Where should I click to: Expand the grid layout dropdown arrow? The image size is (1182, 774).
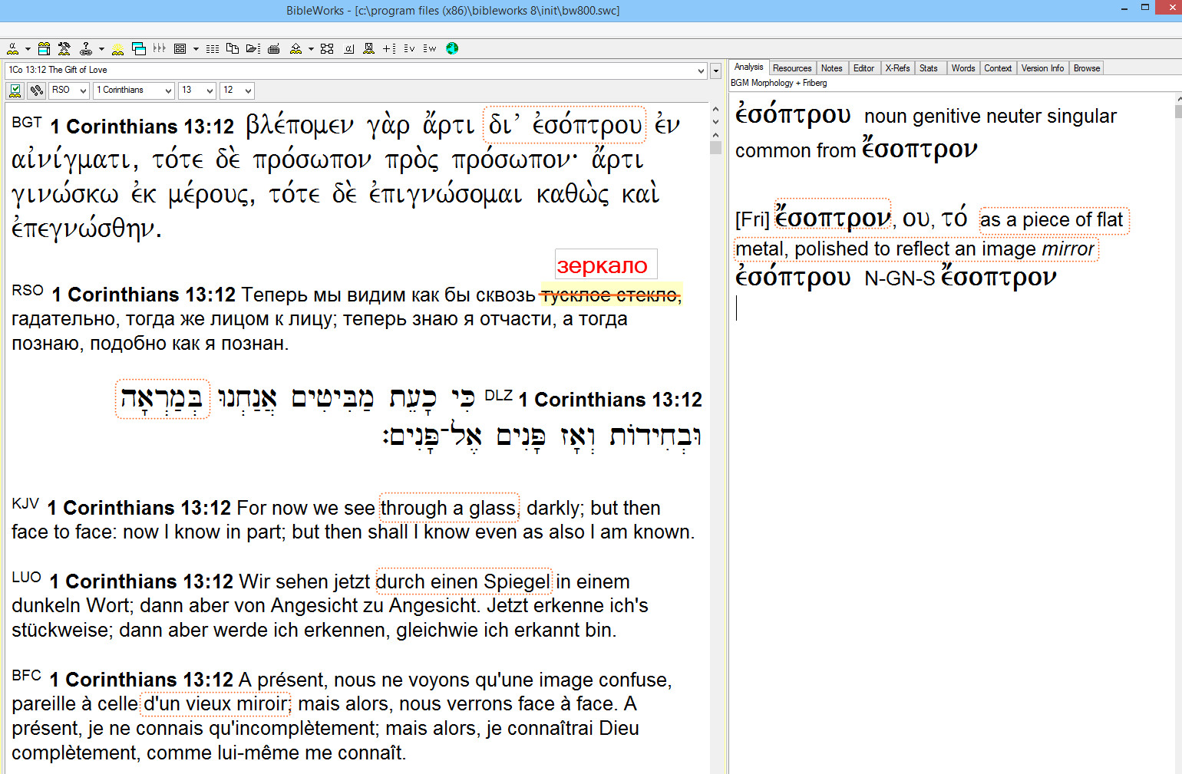click(196, 49)
